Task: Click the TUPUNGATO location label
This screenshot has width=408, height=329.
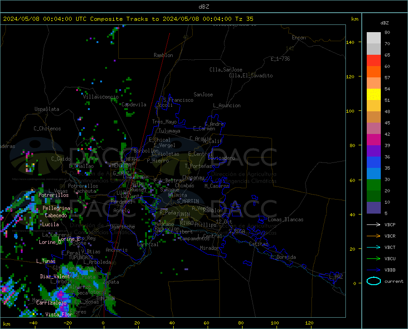Action: 81,257
